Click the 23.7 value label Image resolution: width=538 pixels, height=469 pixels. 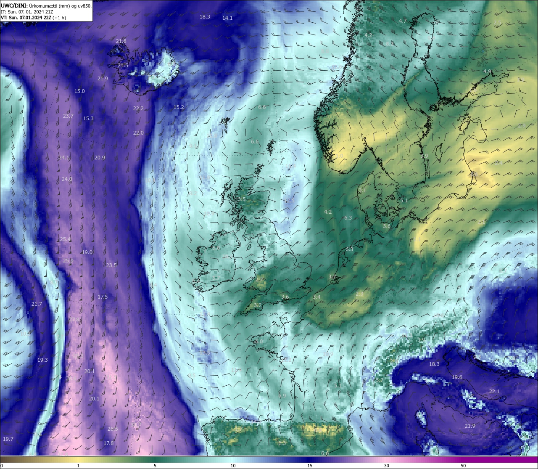tap(68, 116)
